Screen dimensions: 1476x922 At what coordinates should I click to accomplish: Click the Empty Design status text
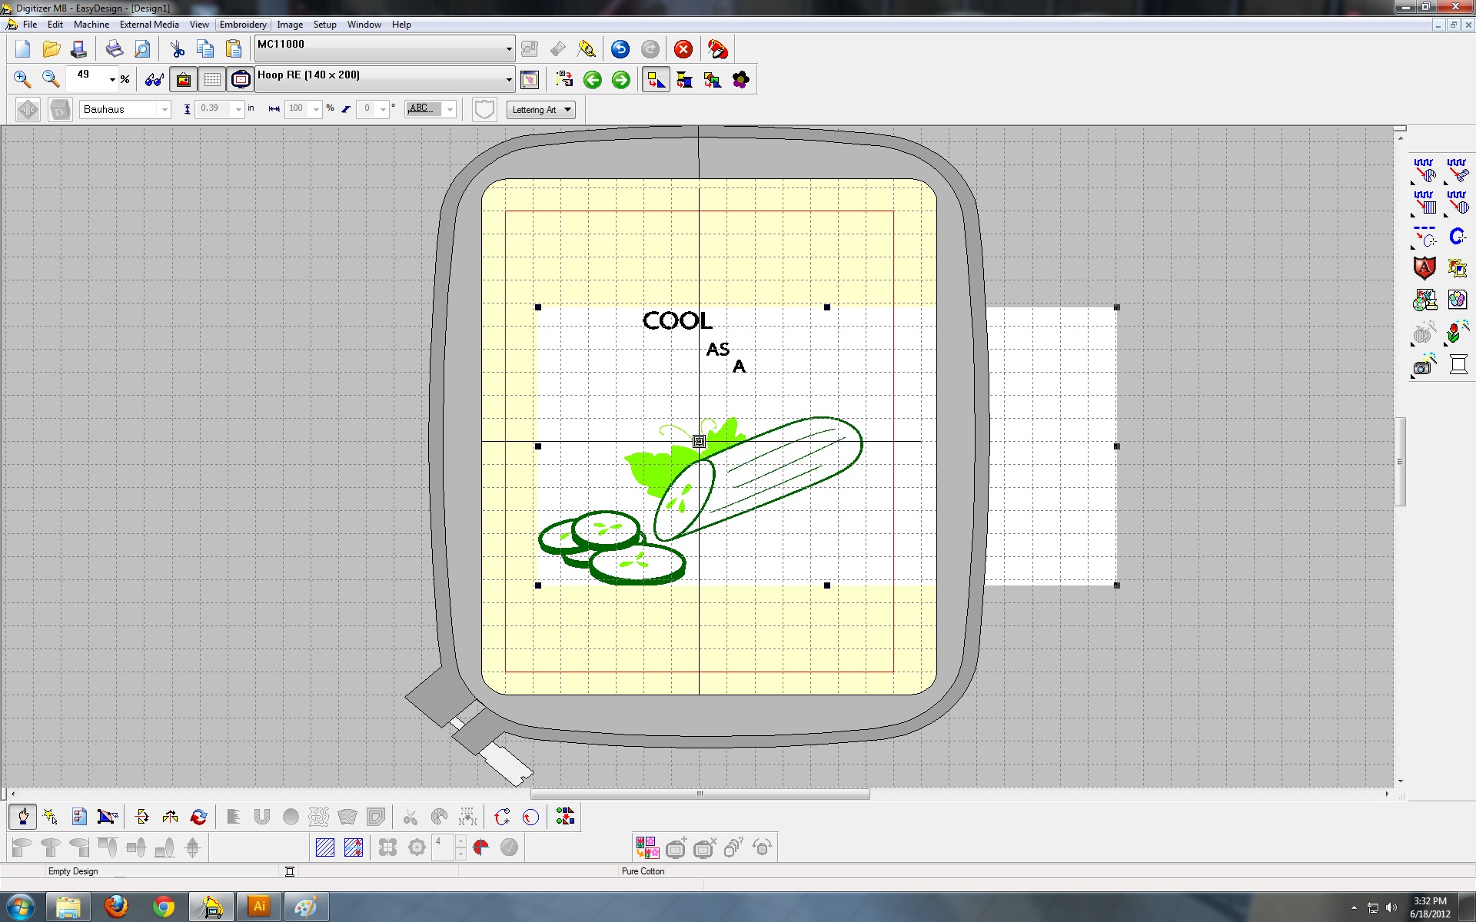pyautogui.click(x=73, y=871)
